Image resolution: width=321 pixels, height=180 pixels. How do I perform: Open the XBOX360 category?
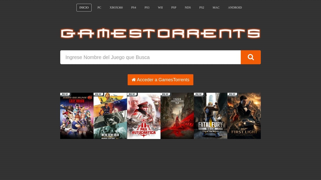[116, 7]
